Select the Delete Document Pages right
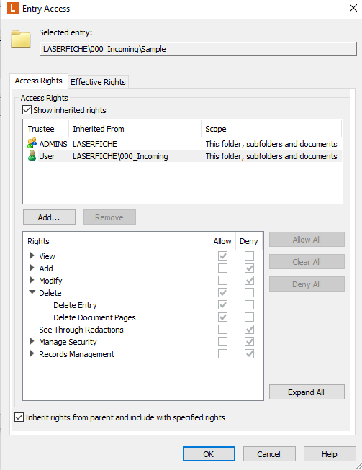362x470 pixels. coord(94,317)
